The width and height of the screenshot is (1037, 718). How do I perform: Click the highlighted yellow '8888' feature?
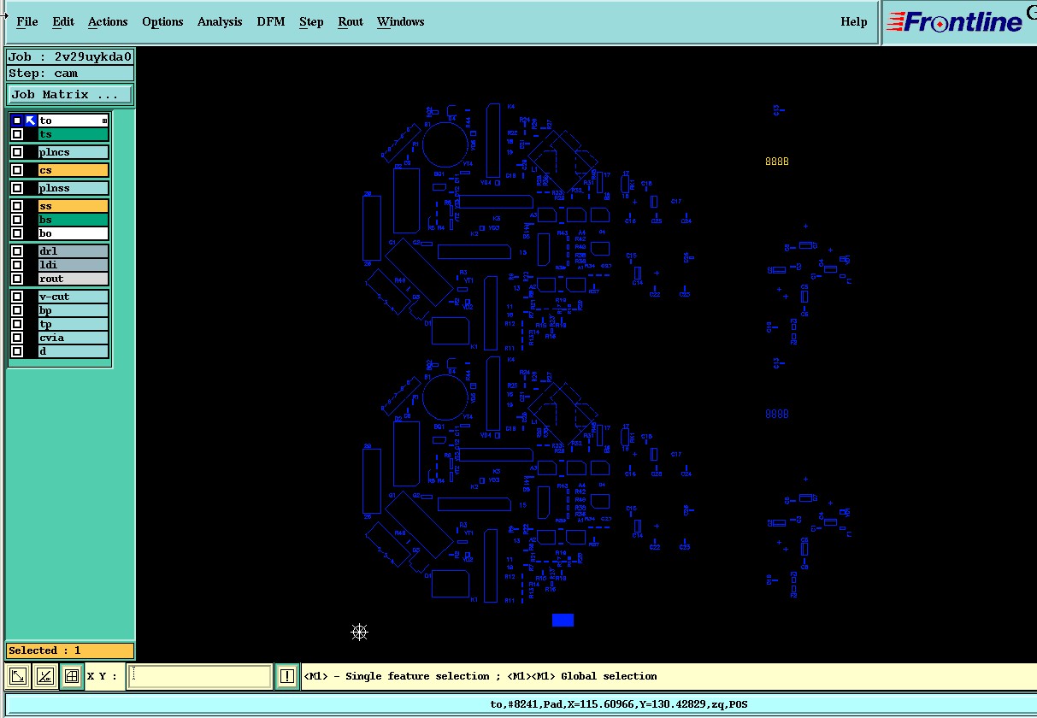coord(777,162)
